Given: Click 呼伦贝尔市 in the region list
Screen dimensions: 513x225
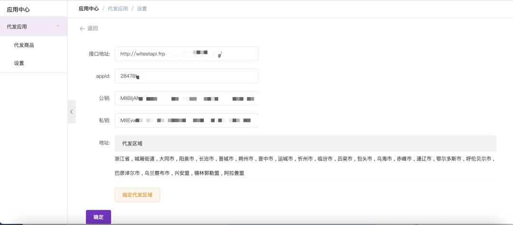Looking at the screenshot, I should tap(479, 159).
